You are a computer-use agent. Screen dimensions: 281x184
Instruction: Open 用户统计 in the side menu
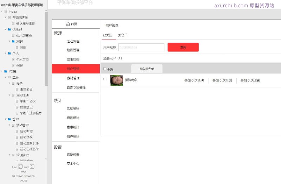tap(73, 136)
